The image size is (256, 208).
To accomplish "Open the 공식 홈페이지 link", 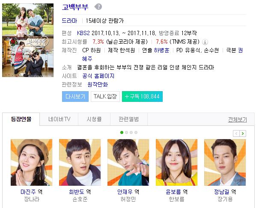I will click(x=98, y=76).
